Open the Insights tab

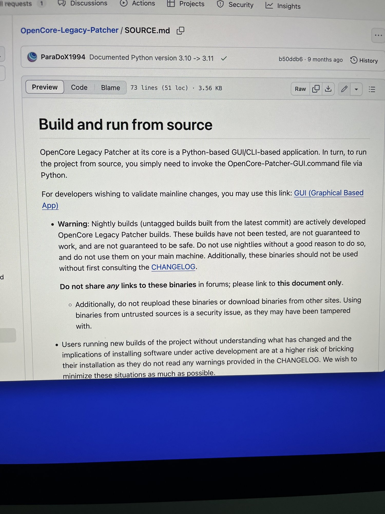pos(283,6)
